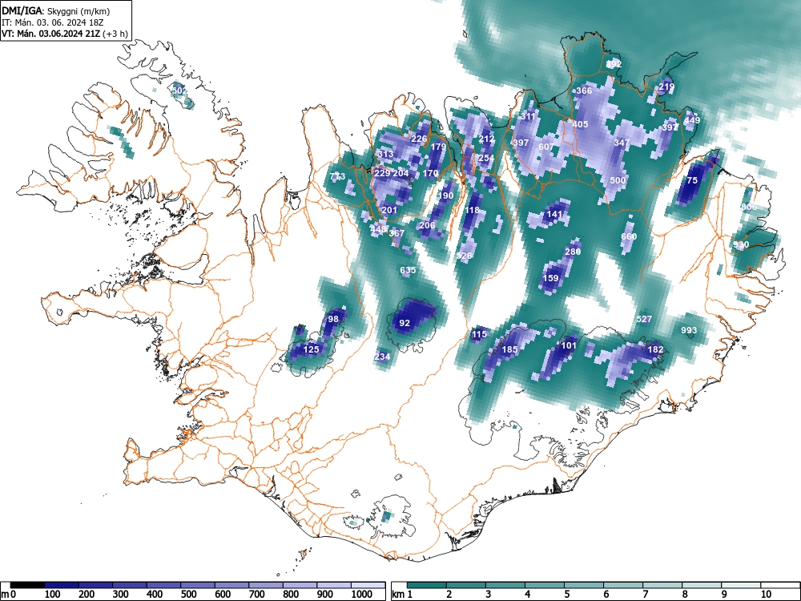Select the teal swatch above km 5
Image resolution: width=801 pixels, height=601 pixels.
pyautogui.click(x=584, y=585)
